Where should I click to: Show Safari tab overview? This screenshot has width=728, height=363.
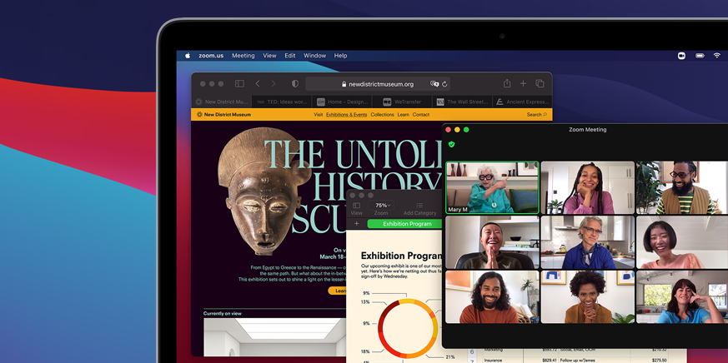540,84
